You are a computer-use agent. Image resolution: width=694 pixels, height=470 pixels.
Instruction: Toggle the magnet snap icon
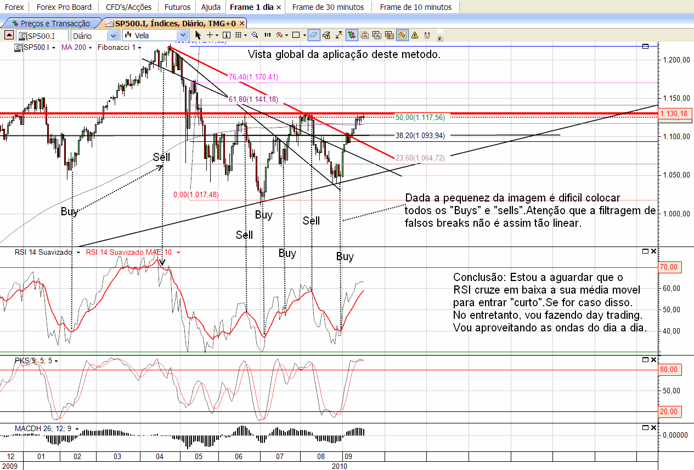coord(427,35)
